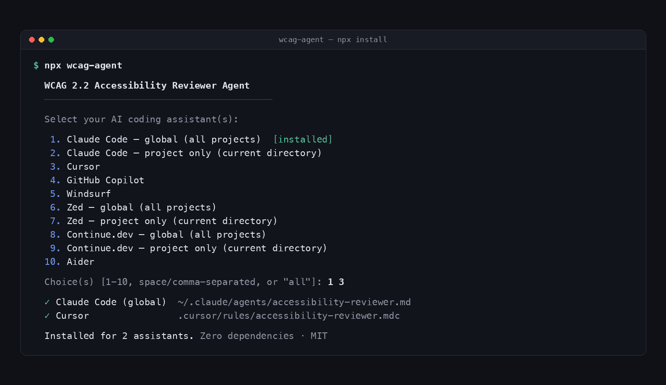
Task: Select the 'Aider' option
Action: click(80, 262)
